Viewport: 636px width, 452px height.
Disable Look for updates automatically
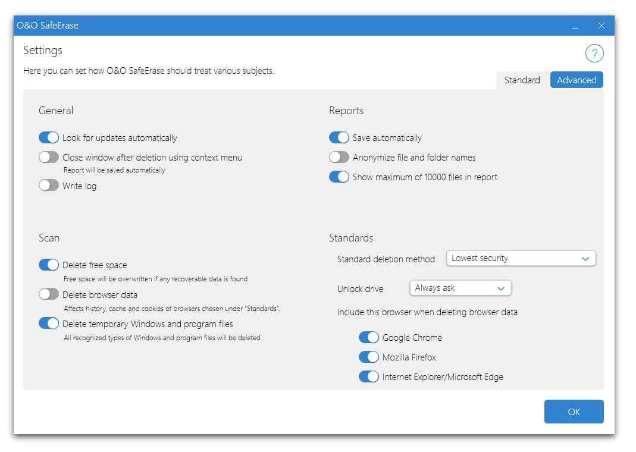49,138
